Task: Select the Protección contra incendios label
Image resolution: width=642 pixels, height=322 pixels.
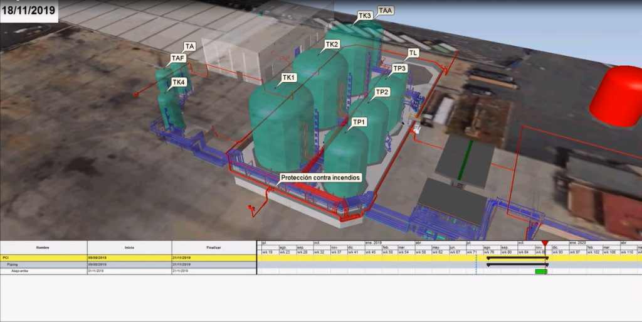Action: point(320,178)
